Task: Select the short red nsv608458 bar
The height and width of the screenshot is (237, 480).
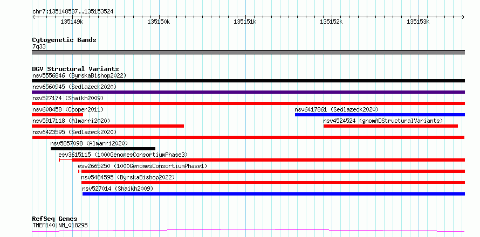Action: 57,115
